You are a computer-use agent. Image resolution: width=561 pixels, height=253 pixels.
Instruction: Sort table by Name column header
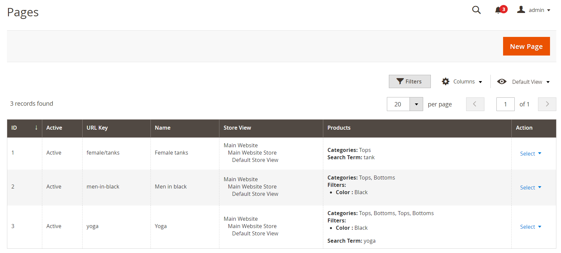coord(162,128)
